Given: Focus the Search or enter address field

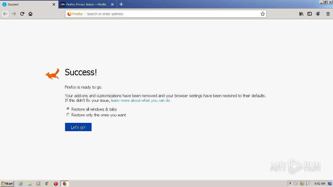Looking at the screenshot, I should click(172, 14).
